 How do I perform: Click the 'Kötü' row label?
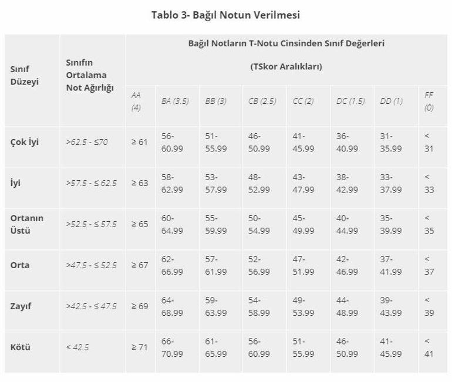coord(21,347)
